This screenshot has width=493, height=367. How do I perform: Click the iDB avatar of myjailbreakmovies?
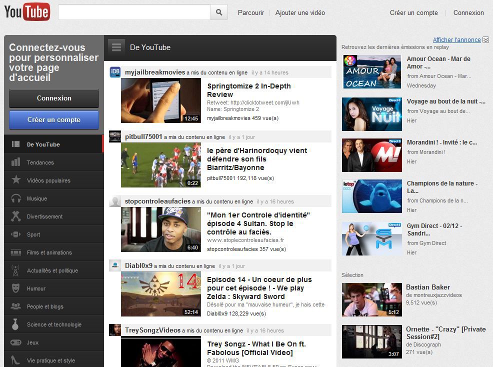tap(115, 72)
